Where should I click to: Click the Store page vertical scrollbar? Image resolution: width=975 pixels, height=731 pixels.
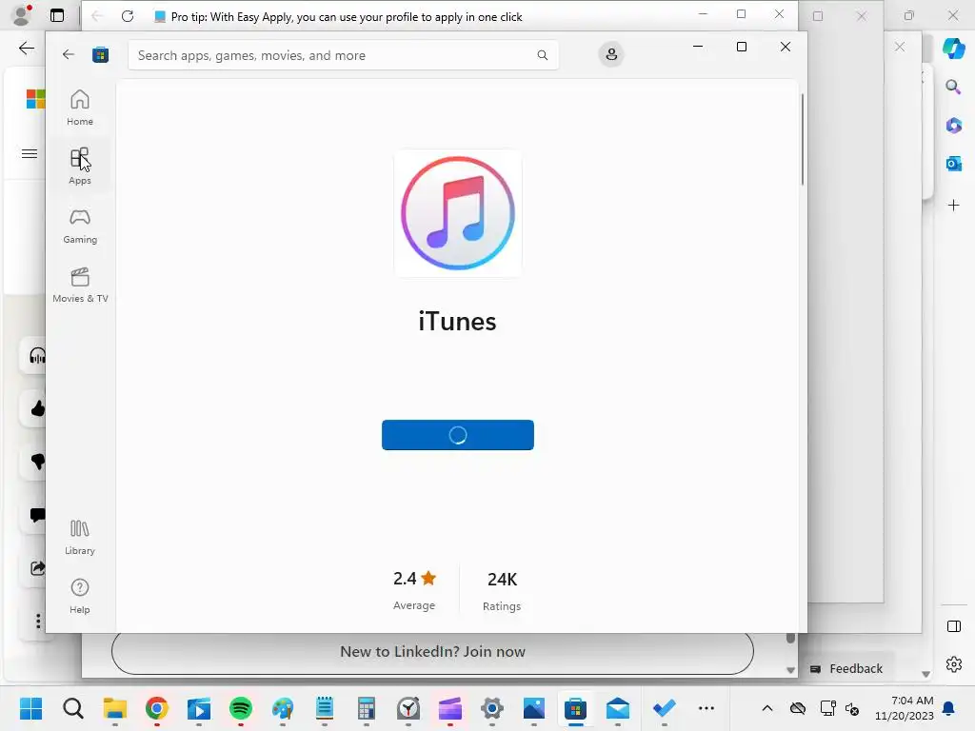pyautogui.click(x=802, y=140)
